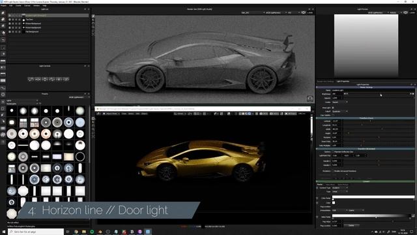Image resolution: width=417 pixels, height=235 pixels.
Task: Toggle leftmost checkbox in Gradient Light row
Action: pos(10,16)
